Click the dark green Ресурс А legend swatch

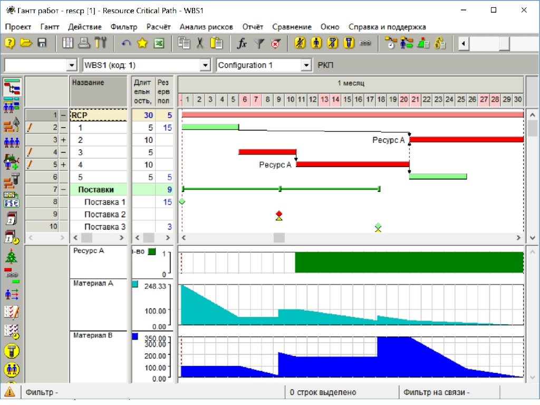(152, 252)
